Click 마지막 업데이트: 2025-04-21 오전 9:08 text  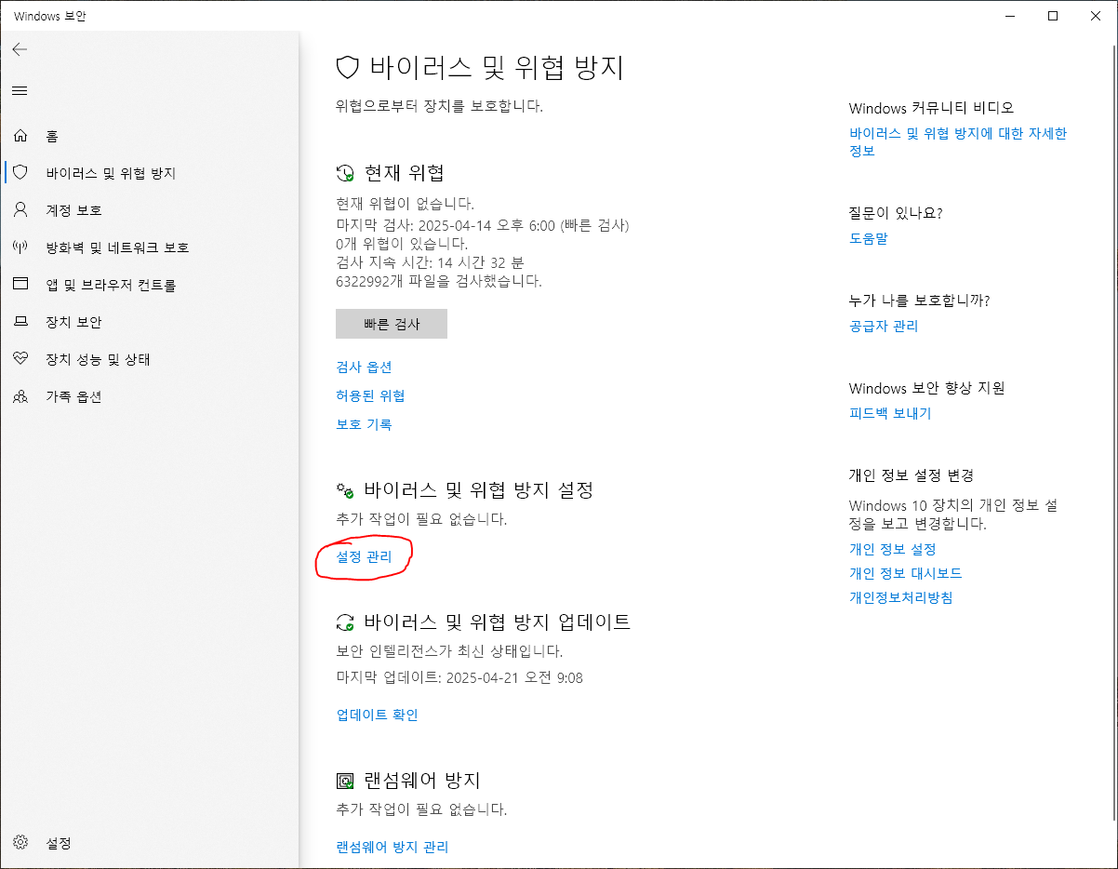click(459, 677)
